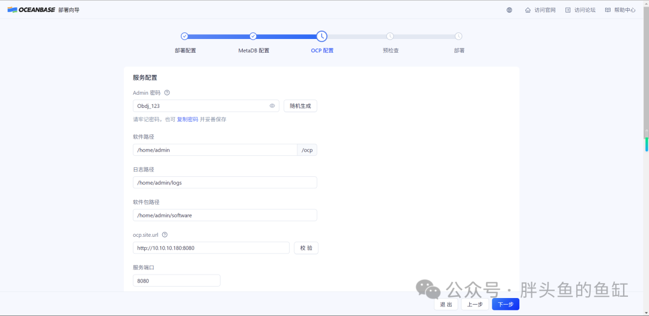The width and height of the screenshot is (649, 316).
Task: Click the 请牢记密码 hint text
Action: tap(180, 119)
